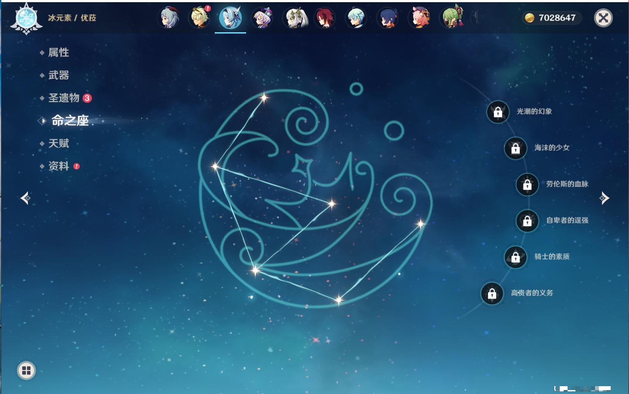The width and height of the screenshot is (629, 394).
Task: Click the Mora amount 7028647
Action: 557,18
